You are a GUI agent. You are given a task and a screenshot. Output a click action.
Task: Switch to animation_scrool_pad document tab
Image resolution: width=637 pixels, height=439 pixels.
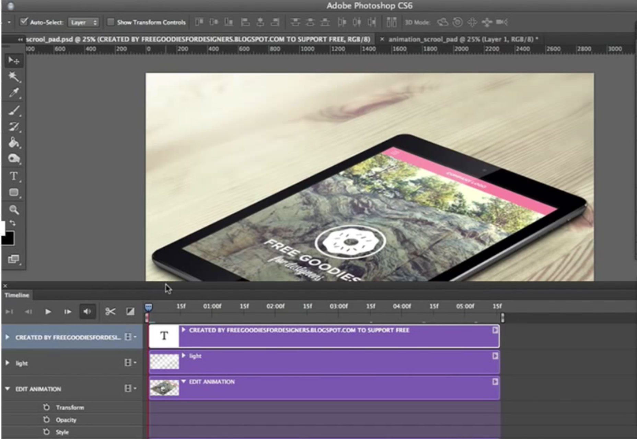pyautogui.click(x=463, y=39)
